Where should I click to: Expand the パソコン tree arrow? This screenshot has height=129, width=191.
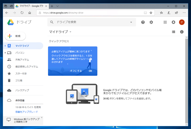5,53
